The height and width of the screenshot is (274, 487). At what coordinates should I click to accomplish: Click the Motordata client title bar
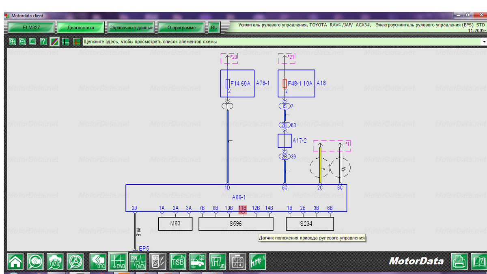[243, 15]
